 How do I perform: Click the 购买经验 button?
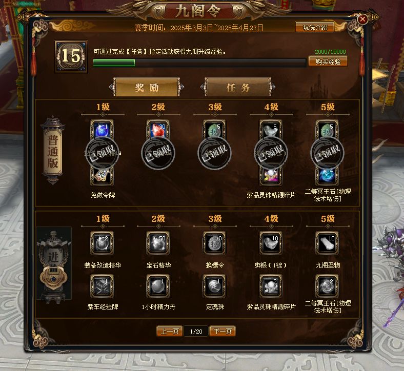coord(328,62)
